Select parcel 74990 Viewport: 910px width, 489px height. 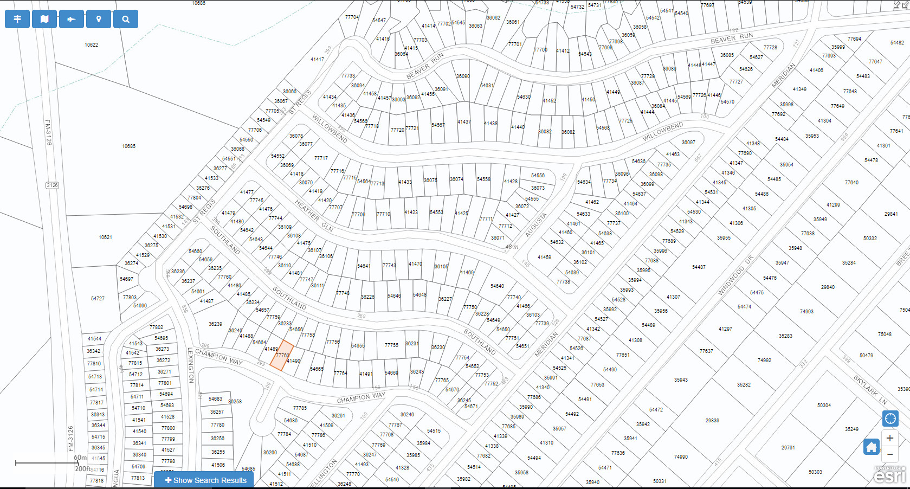(x=681, y=457)
